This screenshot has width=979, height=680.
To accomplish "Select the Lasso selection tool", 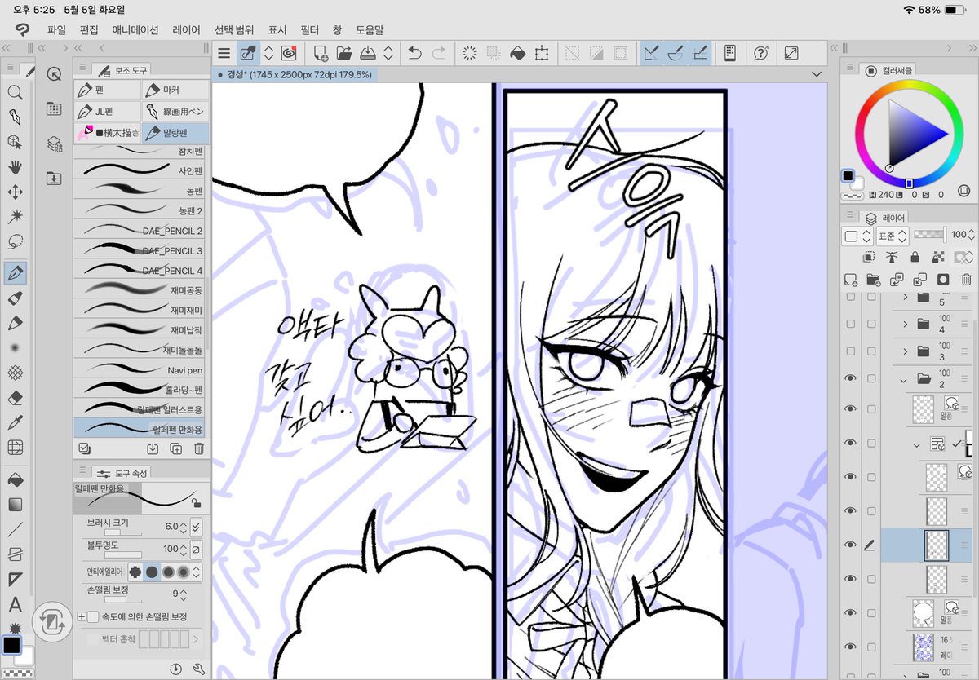I will (15, 242).
